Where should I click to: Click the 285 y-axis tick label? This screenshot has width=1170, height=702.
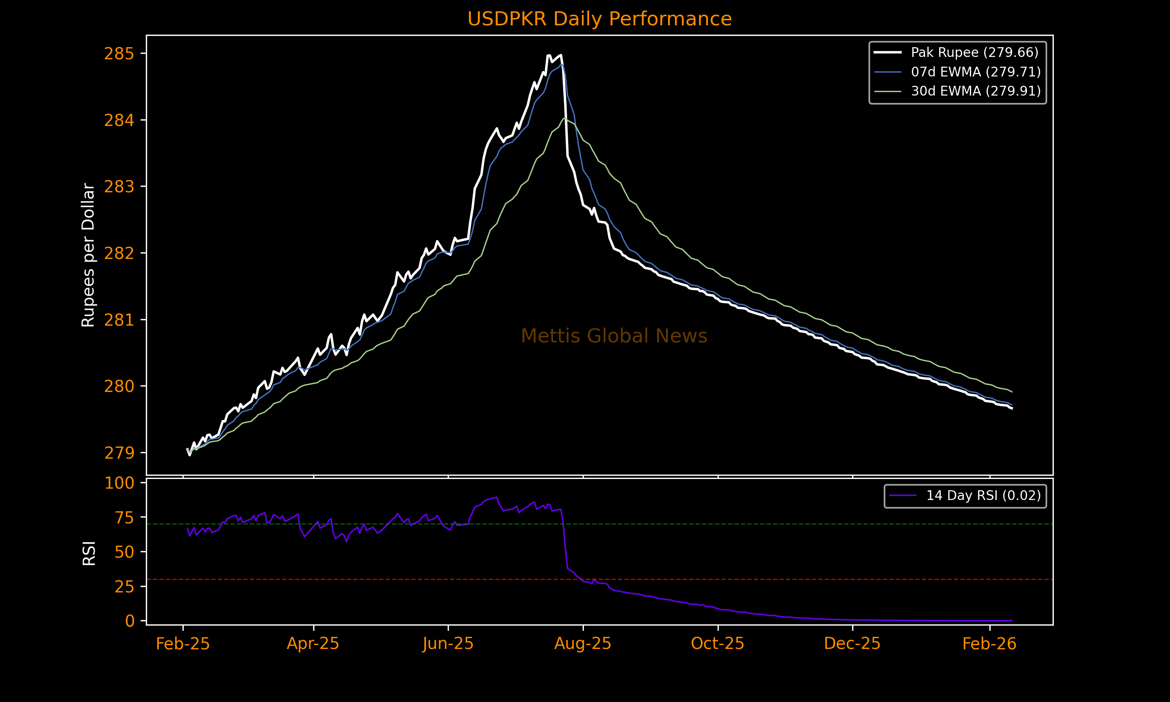pyautogui.click(x=119, y=54)
